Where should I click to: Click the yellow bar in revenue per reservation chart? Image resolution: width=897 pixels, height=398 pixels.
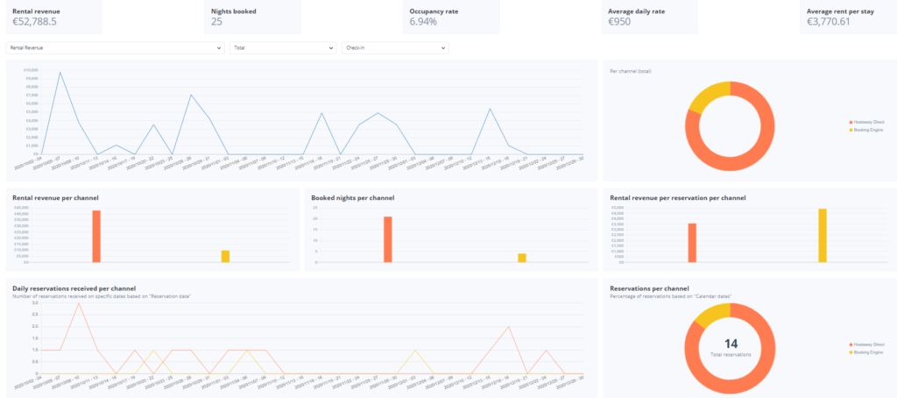coord(823,236)
